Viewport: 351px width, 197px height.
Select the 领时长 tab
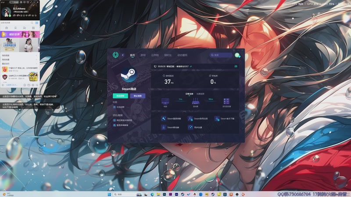(x=168, y=55)
